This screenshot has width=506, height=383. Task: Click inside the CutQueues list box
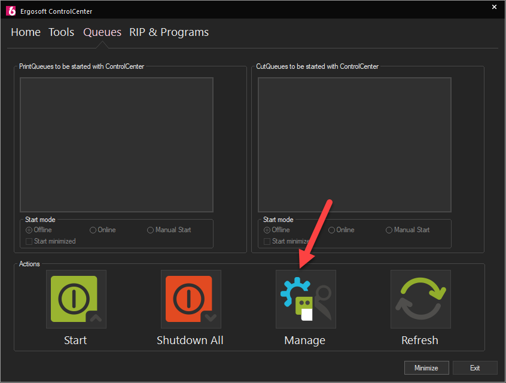coord(354,145)
